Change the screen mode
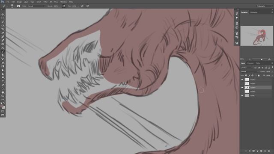 click(3, 115)
